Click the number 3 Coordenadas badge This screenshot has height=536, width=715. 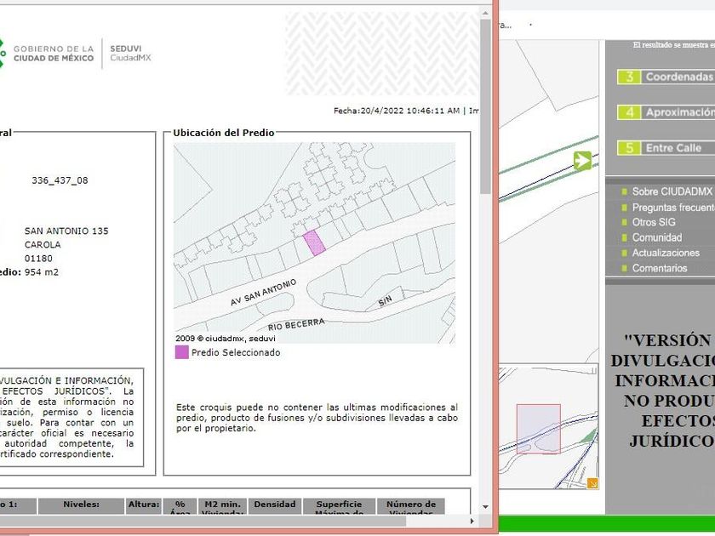[629, 77]
